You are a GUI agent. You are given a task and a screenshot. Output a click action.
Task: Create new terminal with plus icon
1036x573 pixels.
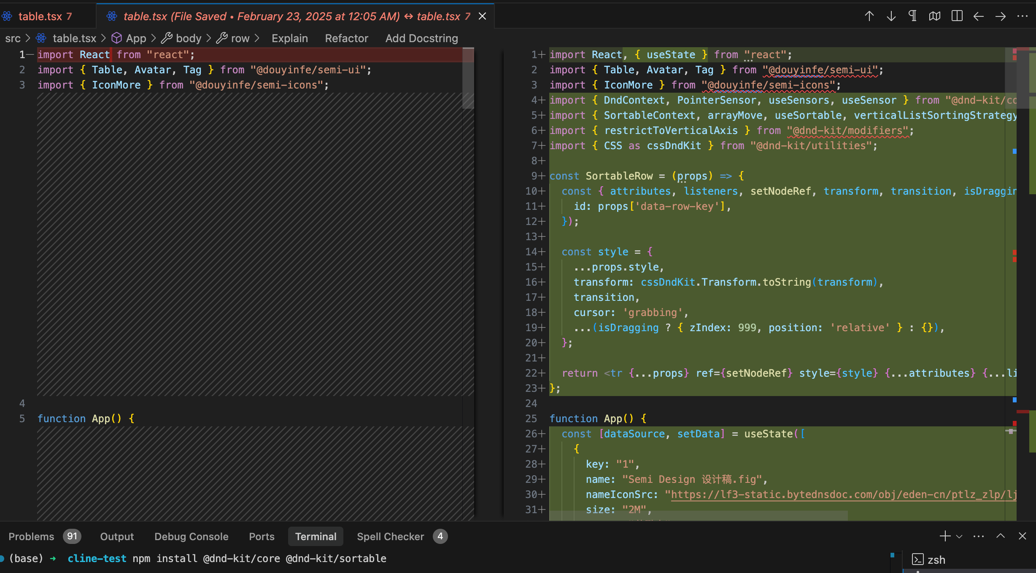pyautogui.click(x=945, y=536)
